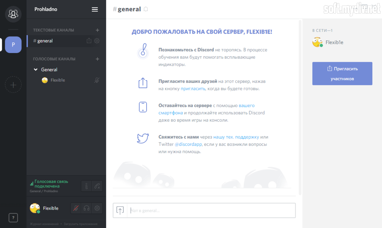The width and height of the screenshot is (382, 228).
Task: Disconnect from voice channel
Action: [97, 186]
